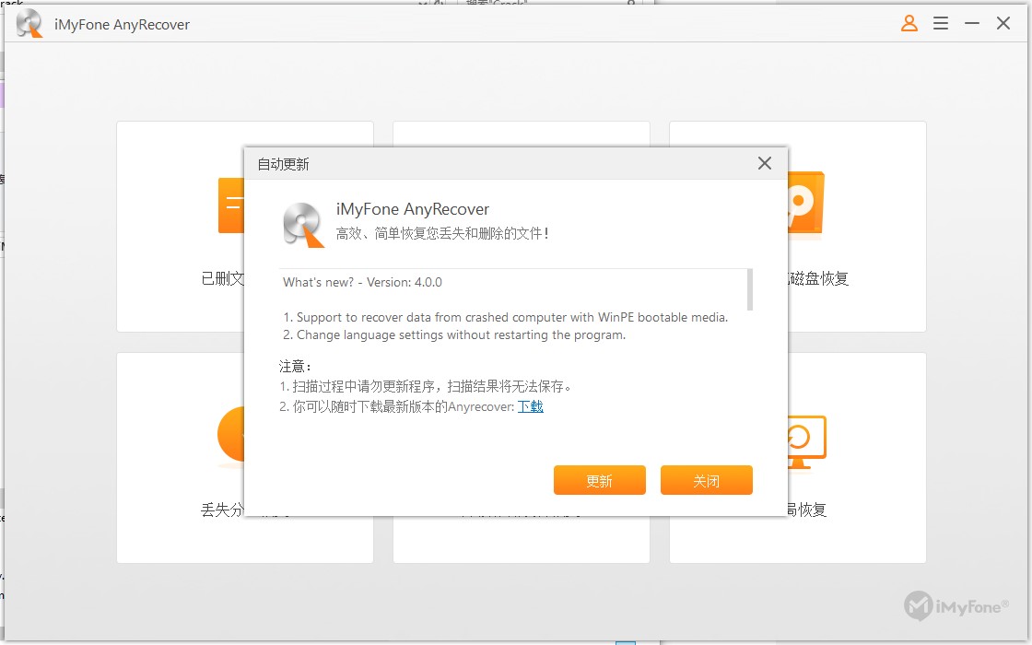Click the orange 更新 update button

(599, 480)
